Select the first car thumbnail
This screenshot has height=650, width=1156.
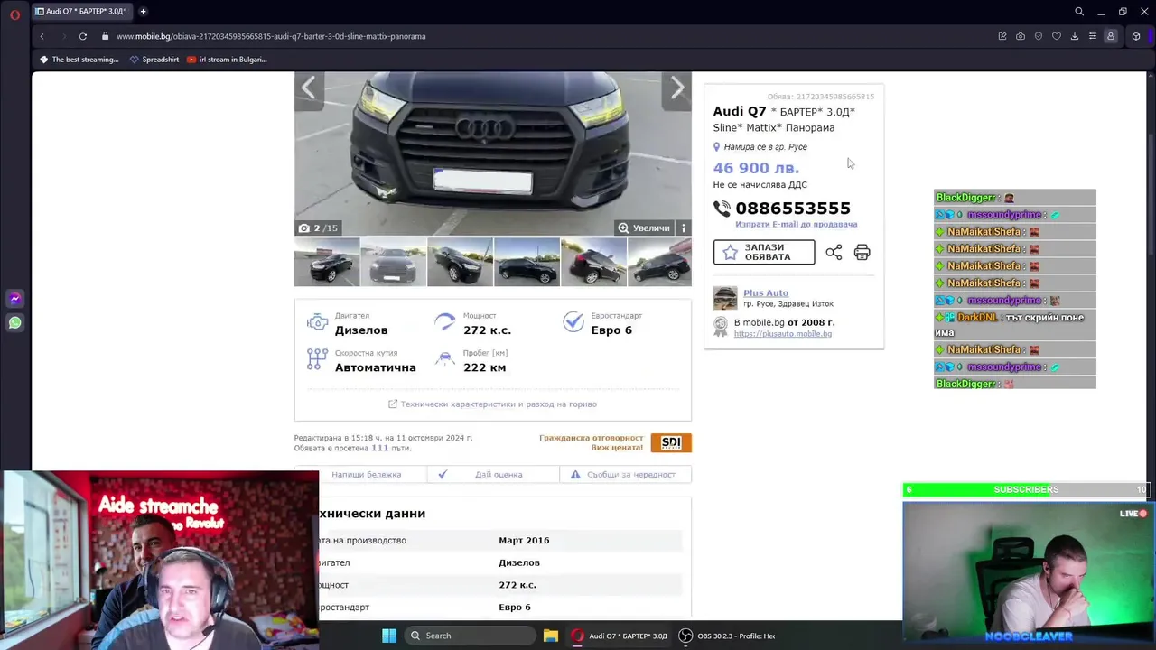pyautogui.click(x=327, y=263)
